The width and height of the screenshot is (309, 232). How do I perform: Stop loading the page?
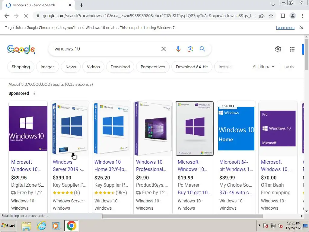click(26, 16)
